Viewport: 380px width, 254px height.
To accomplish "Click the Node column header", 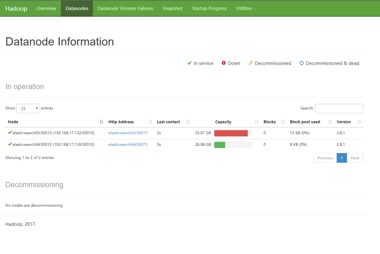I will 55,122.
